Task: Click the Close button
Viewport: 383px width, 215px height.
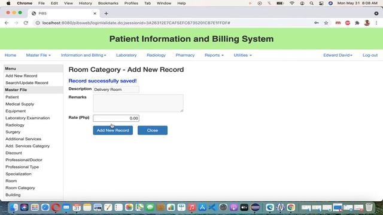Action: pyautogui.click(x=153, y=130)
